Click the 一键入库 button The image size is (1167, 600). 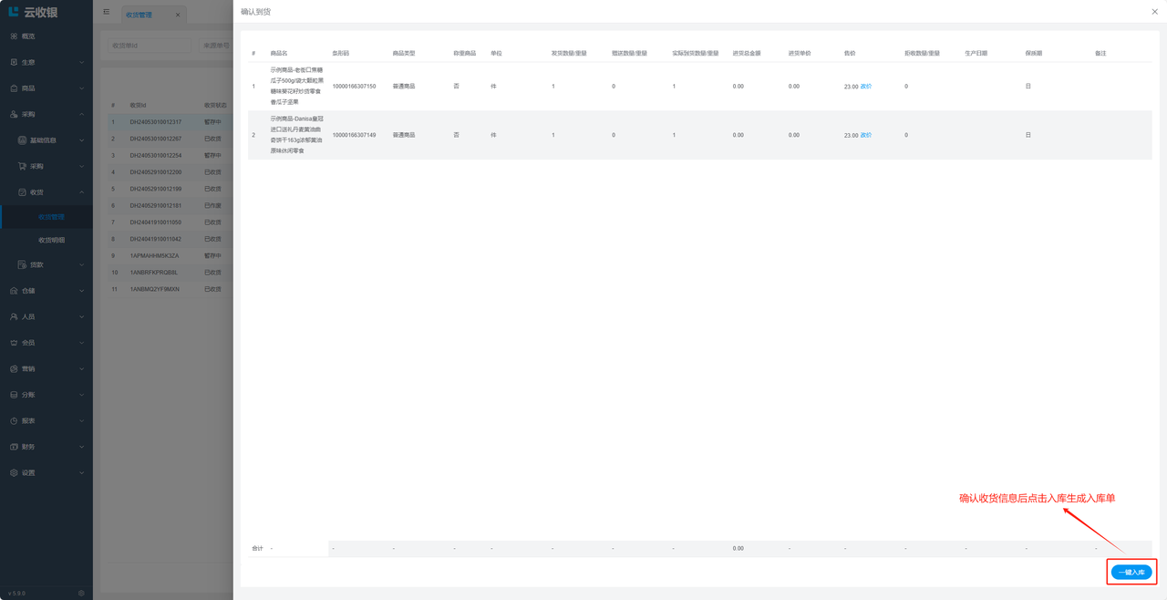(x=1131, y=573)
